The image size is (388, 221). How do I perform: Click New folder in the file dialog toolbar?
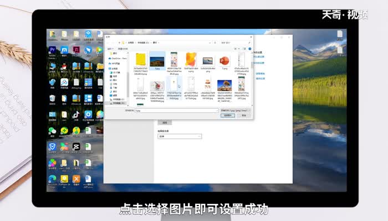click(x=122, y=49)
